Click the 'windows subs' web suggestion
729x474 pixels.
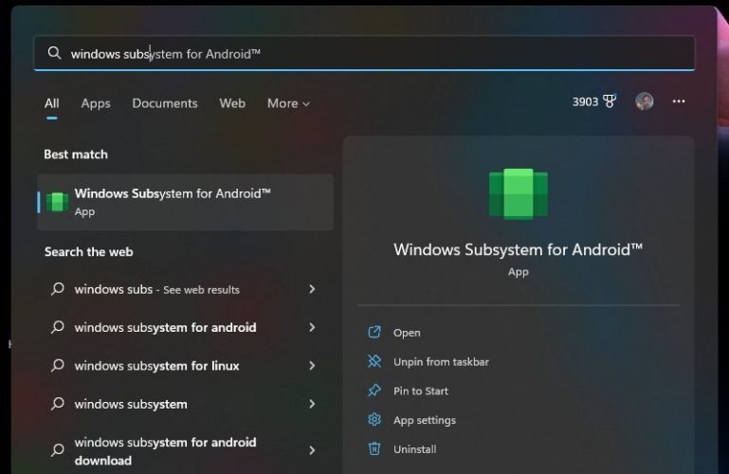(x=156, y=289)
